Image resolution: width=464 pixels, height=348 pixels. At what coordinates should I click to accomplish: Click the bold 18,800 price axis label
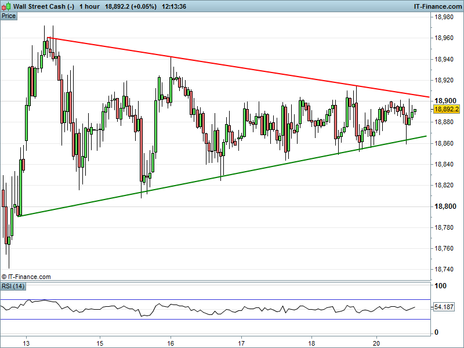(445, 206)
